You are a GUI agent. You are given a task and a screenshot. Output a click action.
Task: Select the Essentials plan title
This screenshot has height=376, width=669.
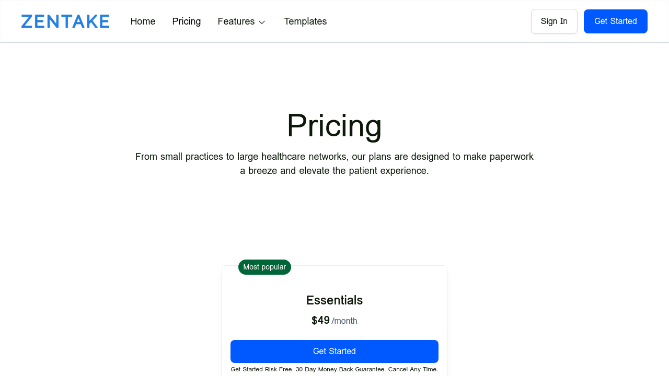coord(334,300)
